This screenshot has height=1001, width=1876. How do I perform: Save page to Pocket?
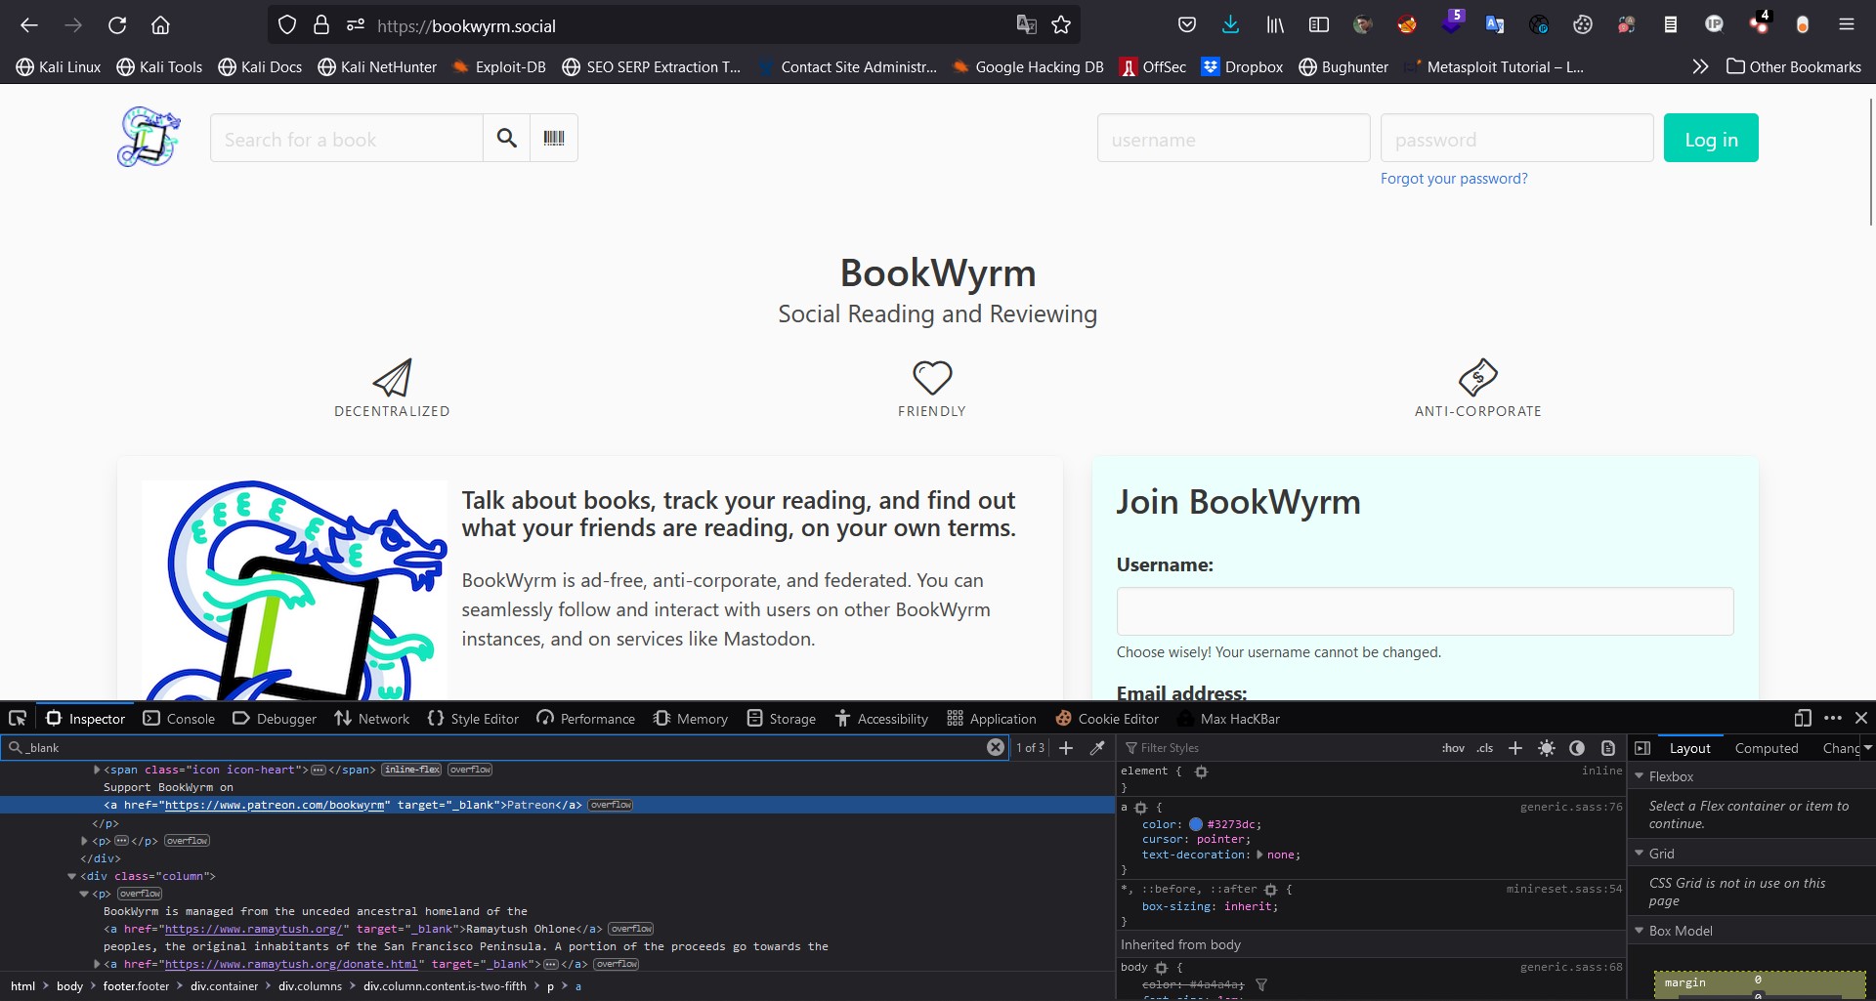(x=1187, y=25)
